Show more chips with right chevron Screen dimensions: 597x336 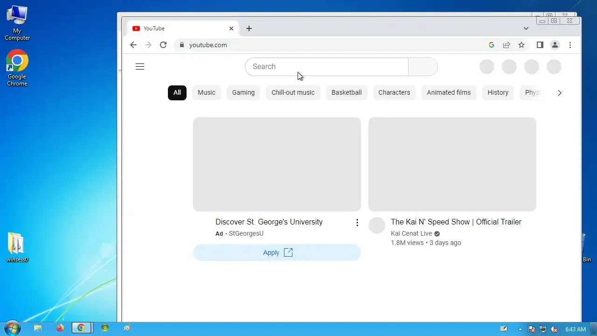(x=560, y=93)
